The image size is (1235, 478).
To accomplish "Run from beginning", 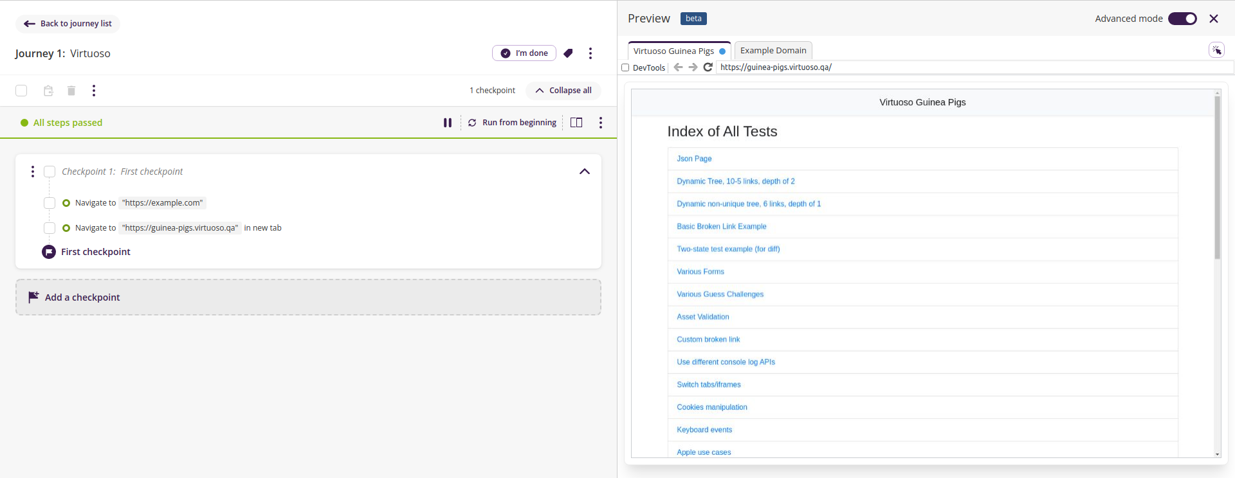I will tap(512, 123).
